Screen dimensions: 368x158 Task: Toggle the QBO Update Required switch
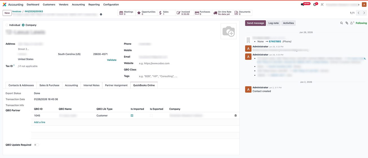tap(36, 145)
